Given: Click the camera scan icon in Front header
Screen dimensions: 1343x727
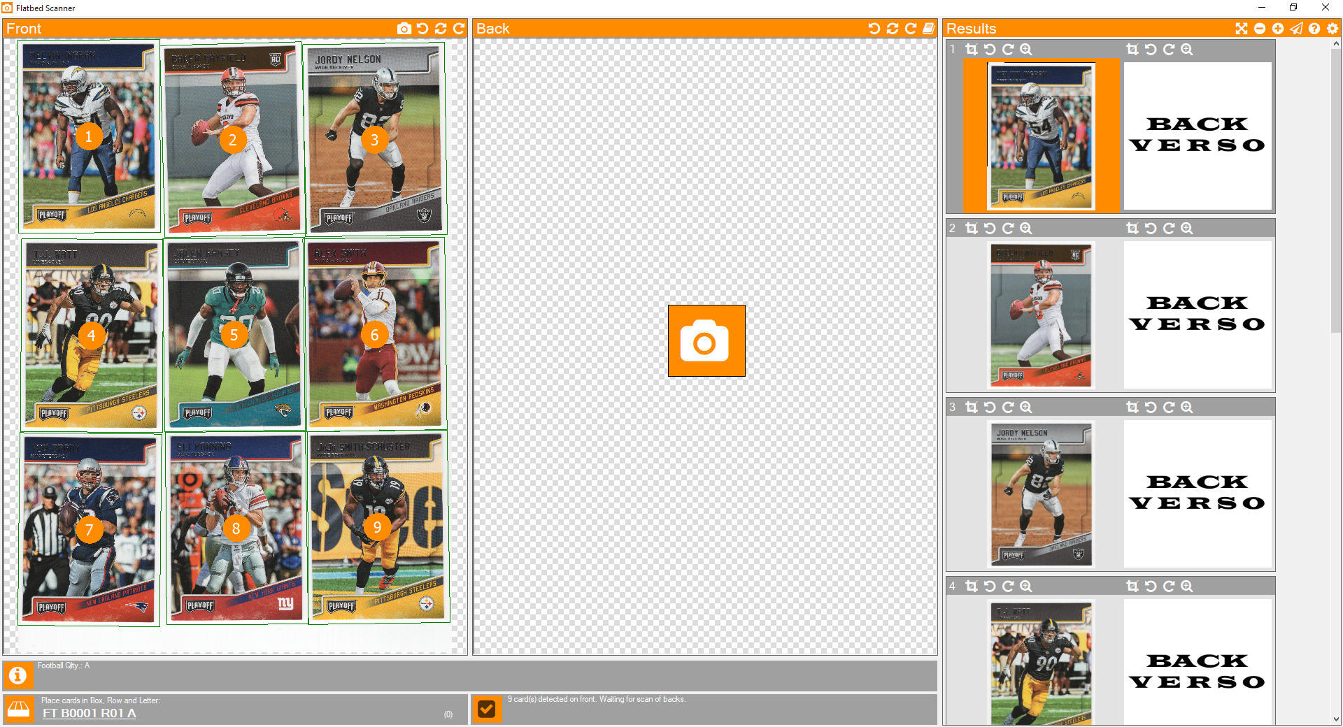Looking at the screenshot, I should [404, 29].
